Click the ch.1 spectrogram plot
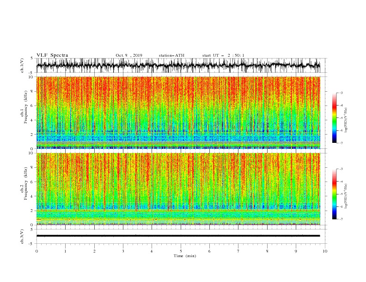 [x=178, y=112]
